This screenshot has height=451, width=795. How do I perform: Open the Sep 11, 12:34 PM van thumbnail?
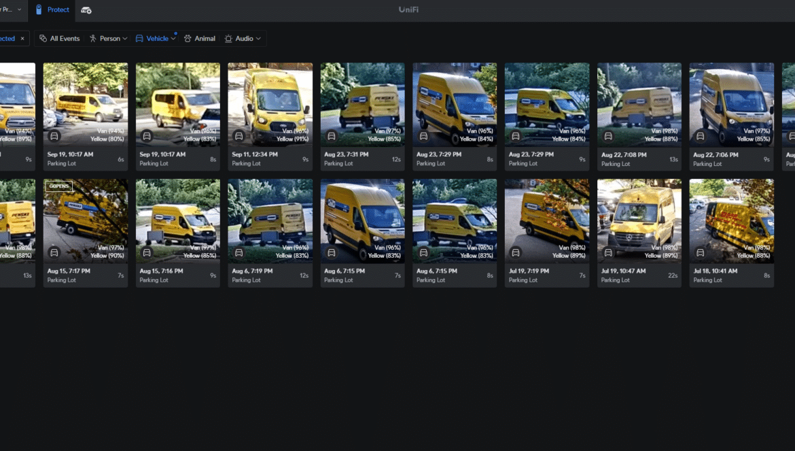(x=270, y=105)
